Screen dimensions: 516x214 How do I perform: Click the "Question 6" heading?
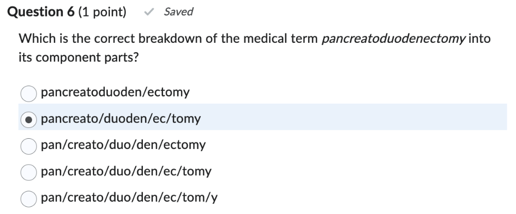click(40, 12)
